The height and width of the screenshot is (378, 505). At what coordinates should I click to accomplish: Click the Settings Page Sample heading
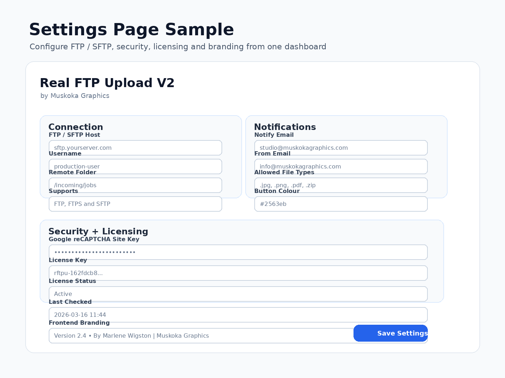tap(131, 30)
